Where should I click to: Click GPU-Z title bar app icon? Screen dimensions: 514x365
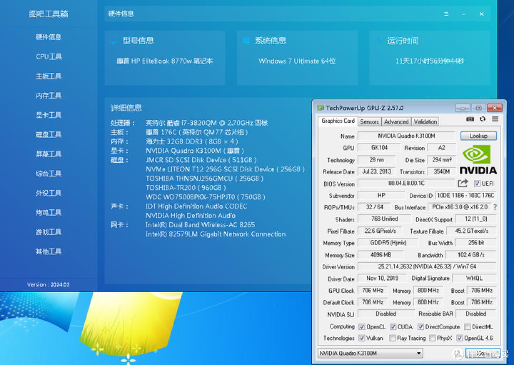point(320,108)
